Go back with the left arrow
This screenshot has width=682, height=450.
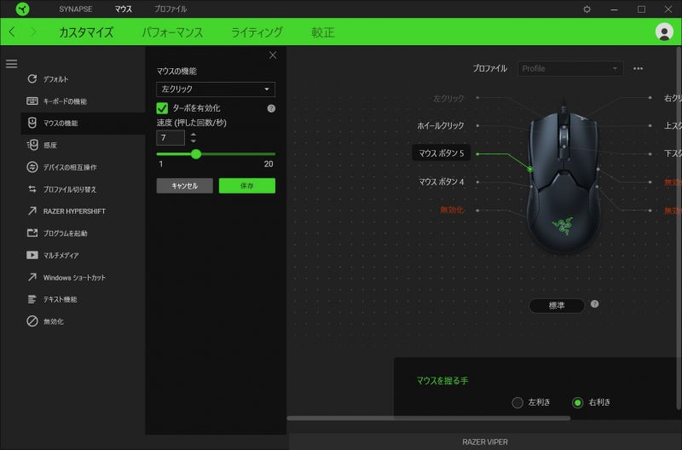tap(12, 32)
